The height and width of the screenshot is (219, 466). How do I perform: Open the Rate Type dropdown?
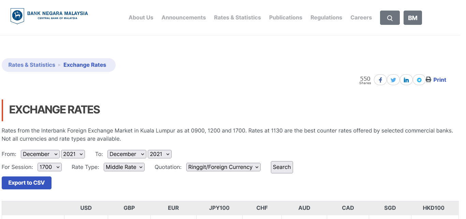(124, 167)
